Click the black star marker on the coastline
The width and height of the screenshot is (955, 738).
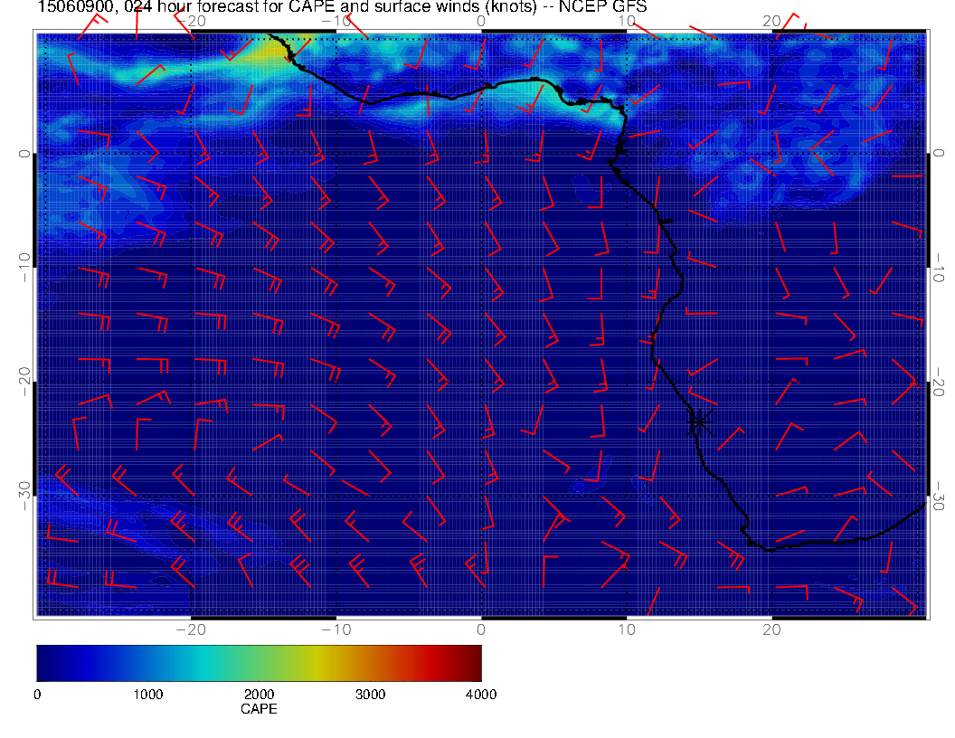click(700, 421)
